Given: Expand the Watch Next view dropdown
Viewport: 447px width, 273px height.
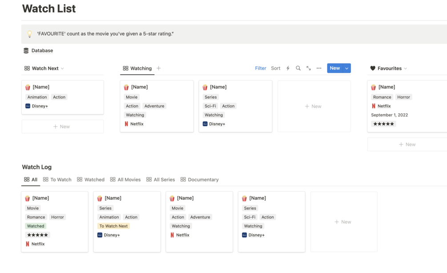Looking at the screenshot, I should [x=62, y=68].
